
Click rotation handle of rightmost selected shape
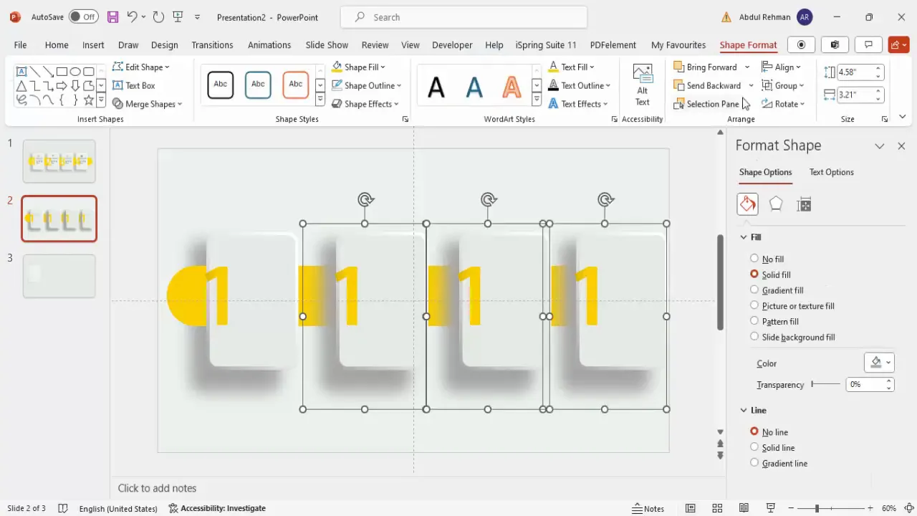(605, 199)
